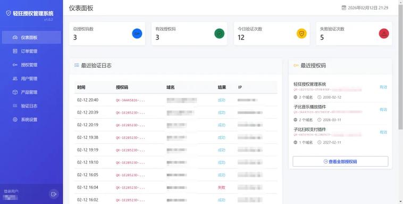Click the time cell 02-12 16:05

(x=88, y=175)
